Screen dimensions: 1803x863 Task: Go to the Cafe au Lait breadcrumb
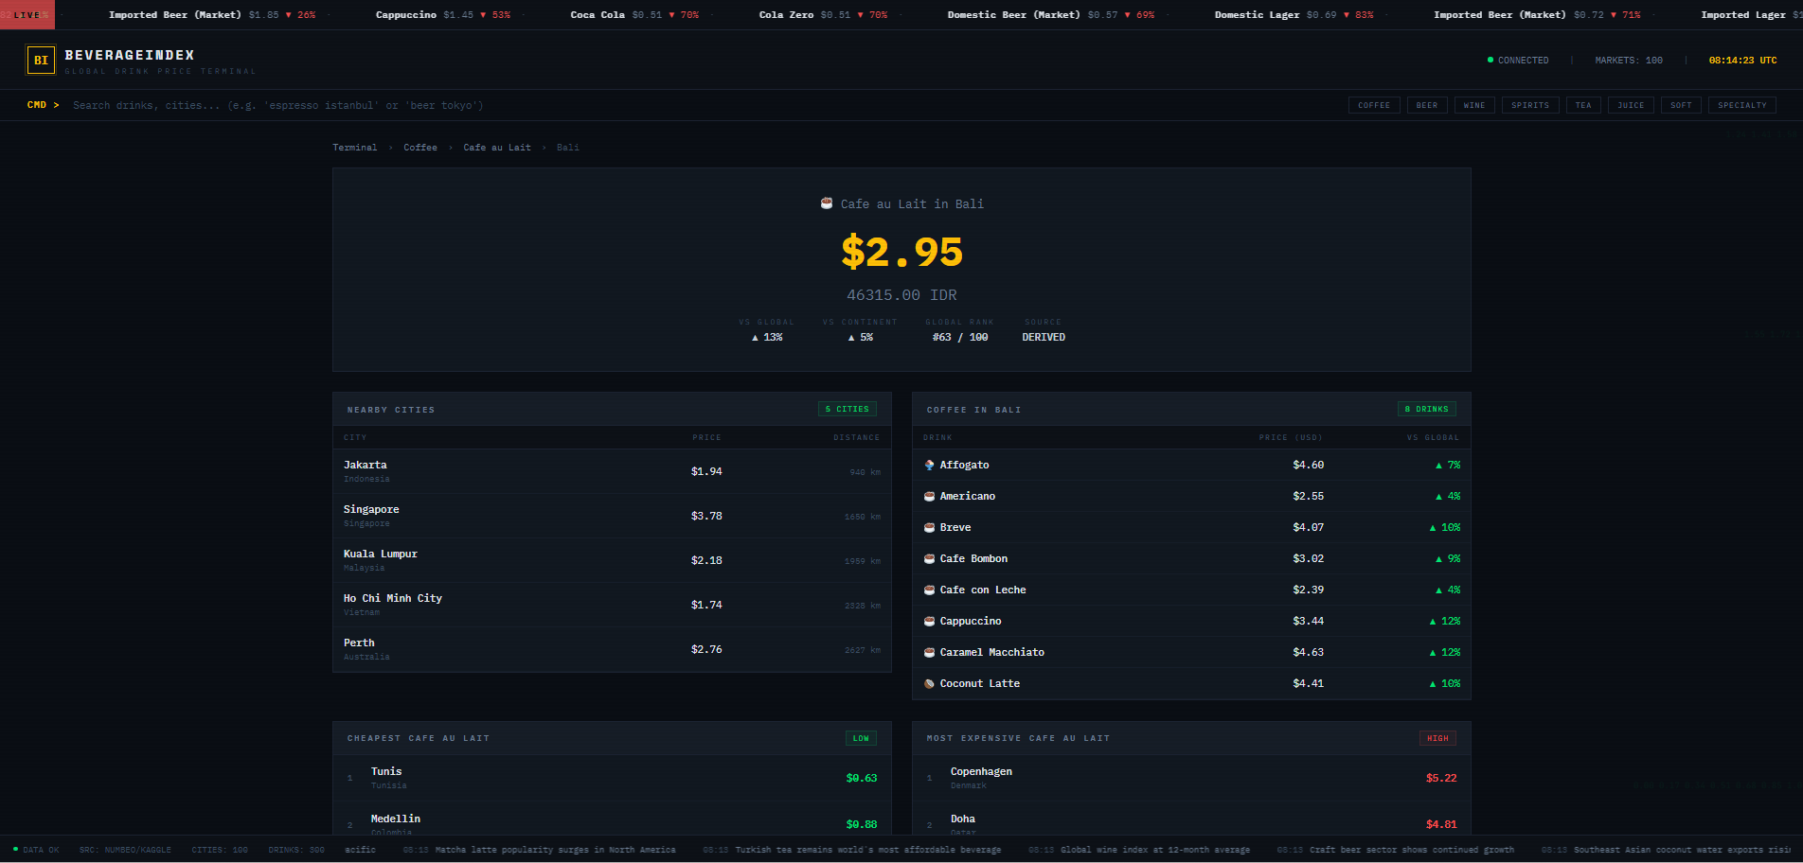pyautogui.click(x=497, y=148)
